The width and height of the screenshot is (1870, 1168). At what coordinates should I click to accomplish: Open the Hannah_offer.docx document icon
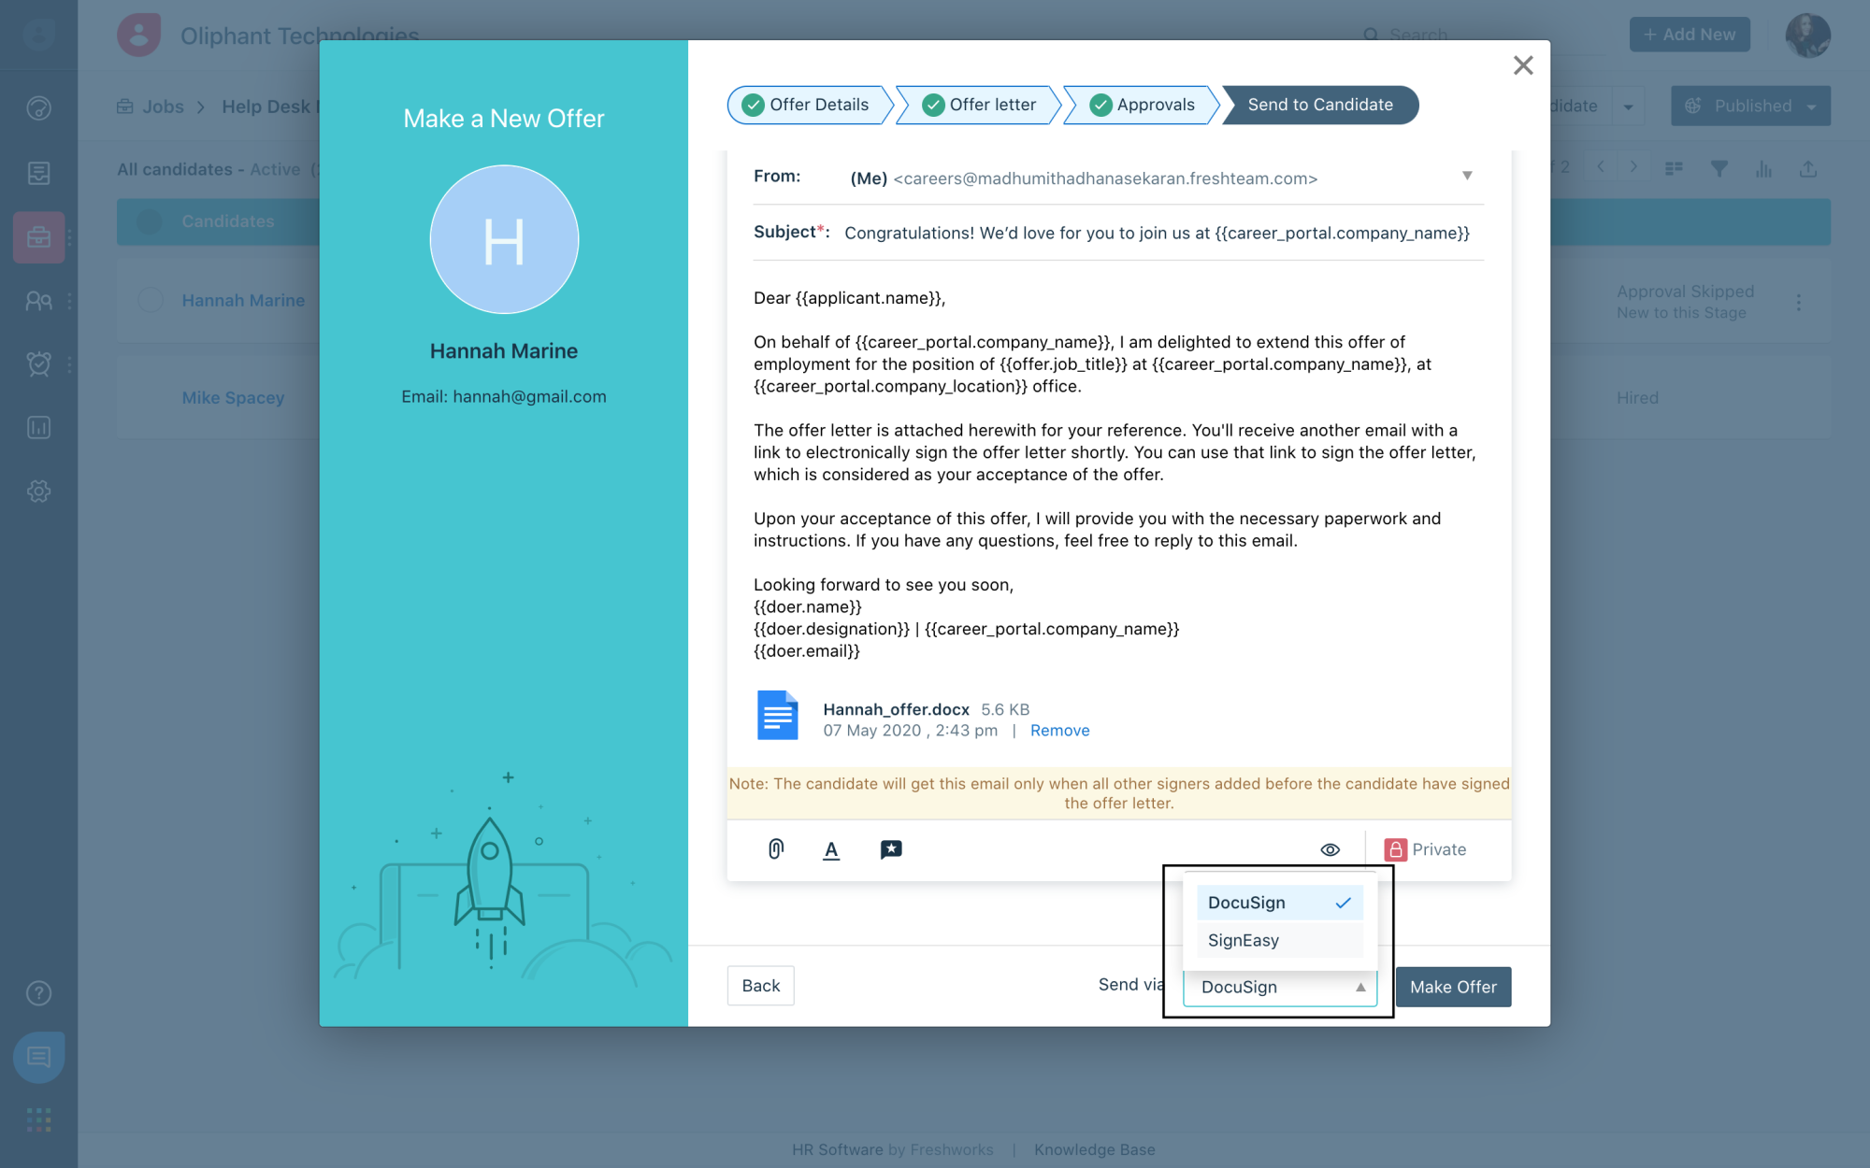(x=777, y=715)
